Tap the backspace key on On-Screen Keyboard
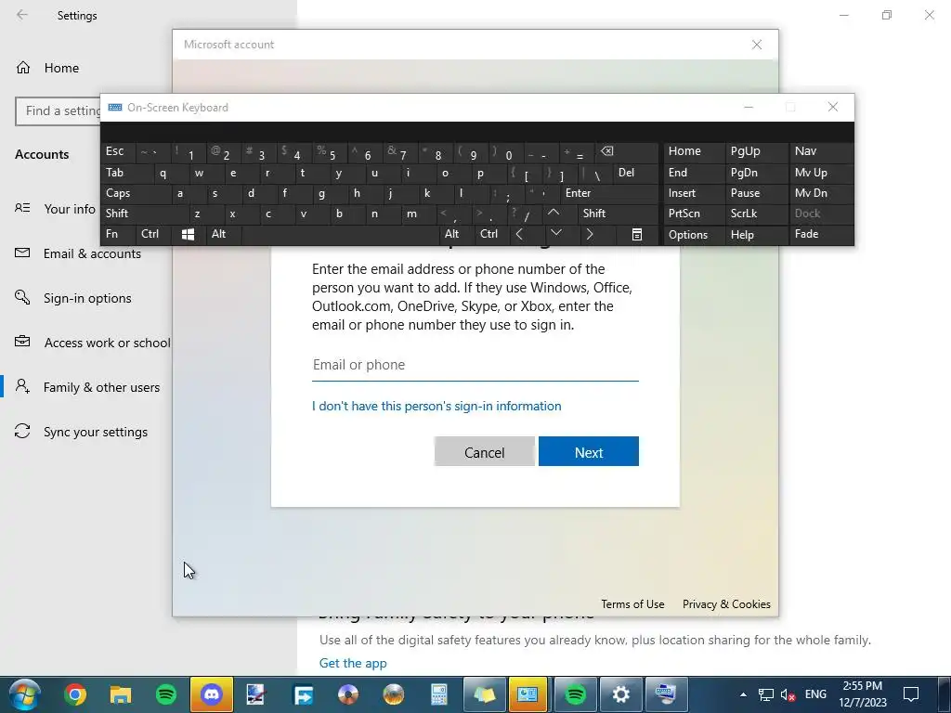 pos(627,151)
